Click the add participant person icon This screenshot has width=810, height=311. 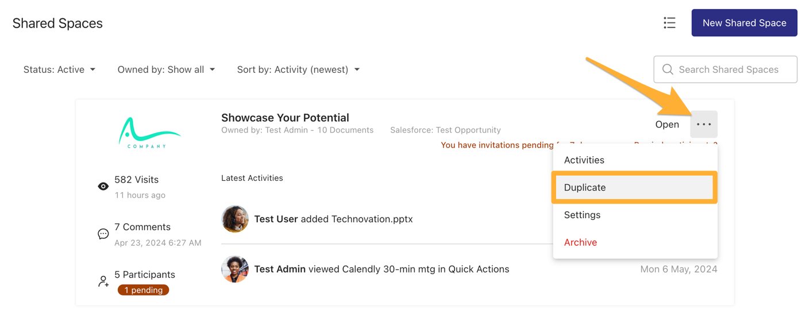coord(103,281)
